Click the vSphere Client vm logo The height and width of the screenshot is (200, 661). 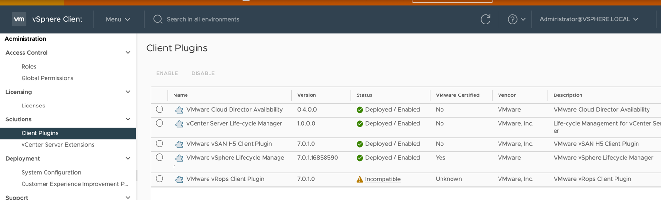point(19,19)
